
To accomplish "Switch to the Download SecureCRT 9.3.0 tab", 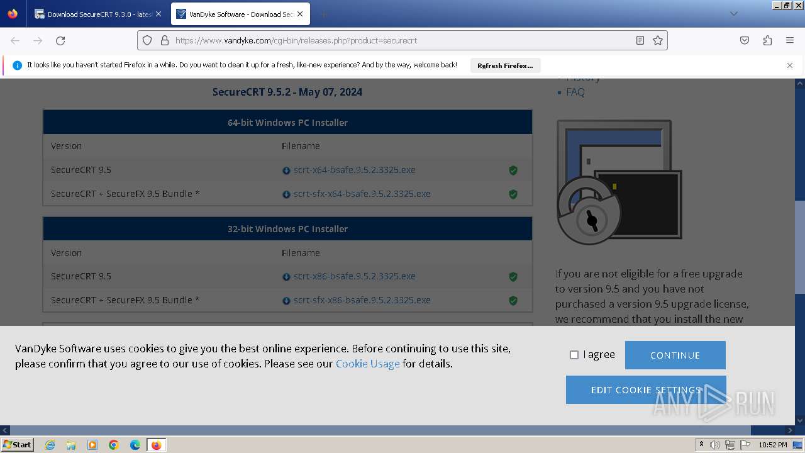I will pos(98,14).
